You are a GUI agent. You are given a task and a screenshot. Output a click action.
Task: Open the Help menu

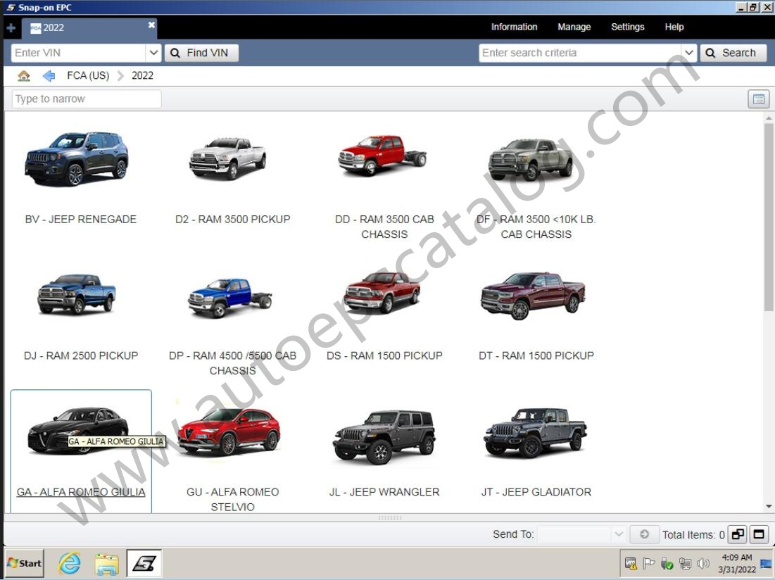pos(674,27)
